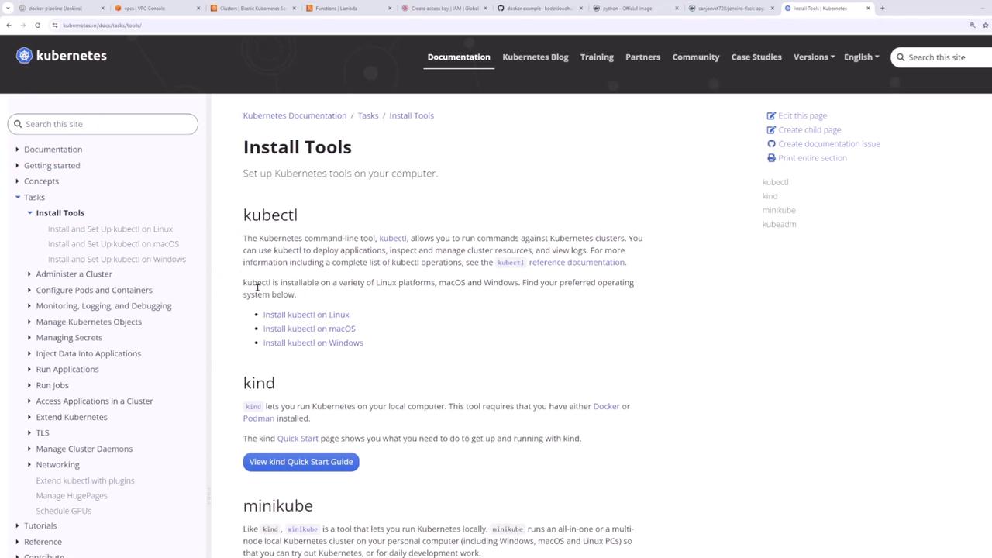
Task: Click the GitHub icon beside Create documentation issue
Action: tap(771, 143)
